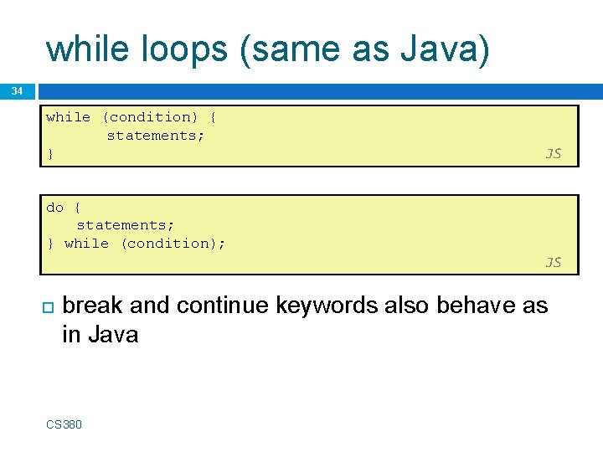Viewport: 603px width, 452px height.
Task: Click the 'while (condition) {' code line
Action: point(131,117)
